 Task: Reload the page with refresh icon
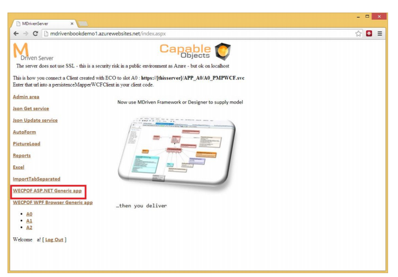[35, 33]
